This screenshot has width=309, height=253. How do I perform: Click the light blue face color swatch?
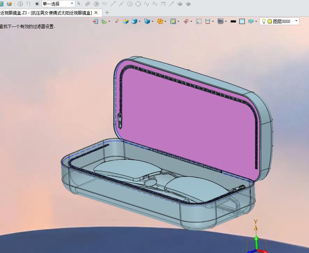pos(242,21)
